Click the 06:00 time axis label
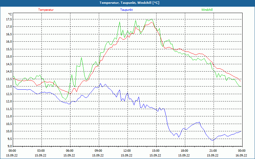Screen dimensions: 255x159 [x=69, y=151]
